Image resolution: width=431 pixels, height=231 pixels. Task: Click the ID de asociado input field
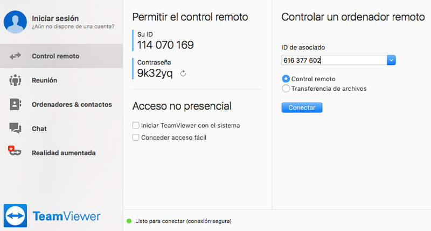[x=334, y=60]
